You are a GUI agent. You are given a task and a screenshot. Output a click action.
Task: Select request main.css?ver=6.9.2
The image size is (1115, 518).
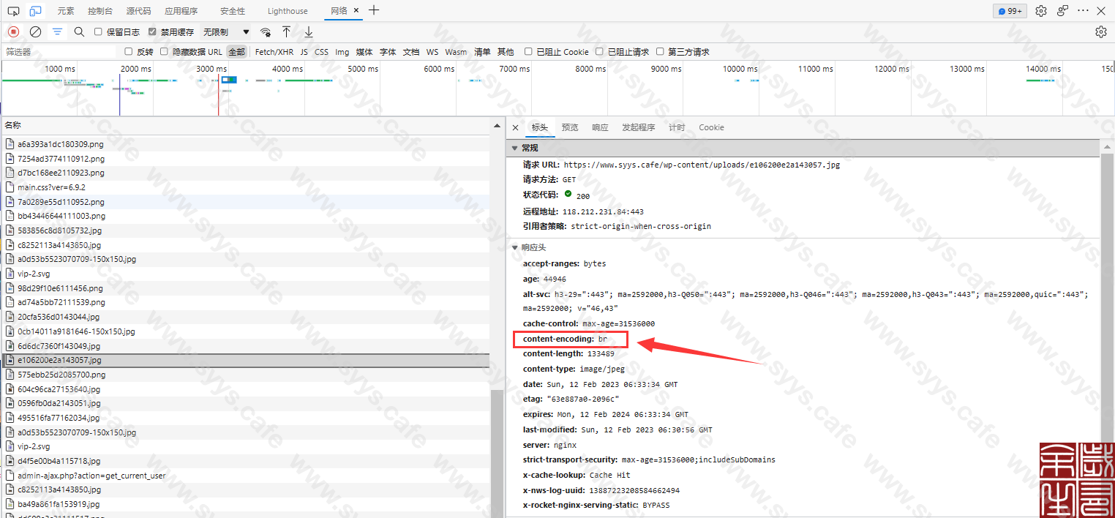(245, 187)
